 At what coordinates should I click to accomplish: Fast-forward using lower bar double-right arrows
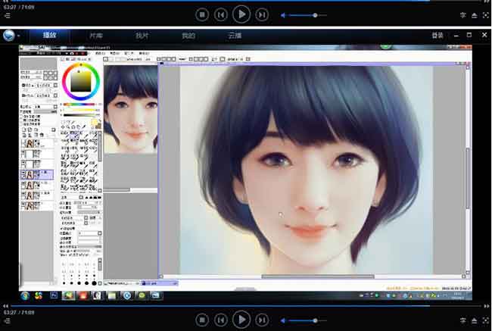pyautogui.click(x=487, y=306)
